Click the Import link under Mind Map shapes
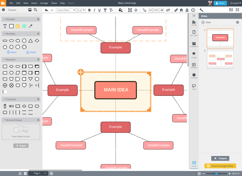 click(x=12, y=52)
